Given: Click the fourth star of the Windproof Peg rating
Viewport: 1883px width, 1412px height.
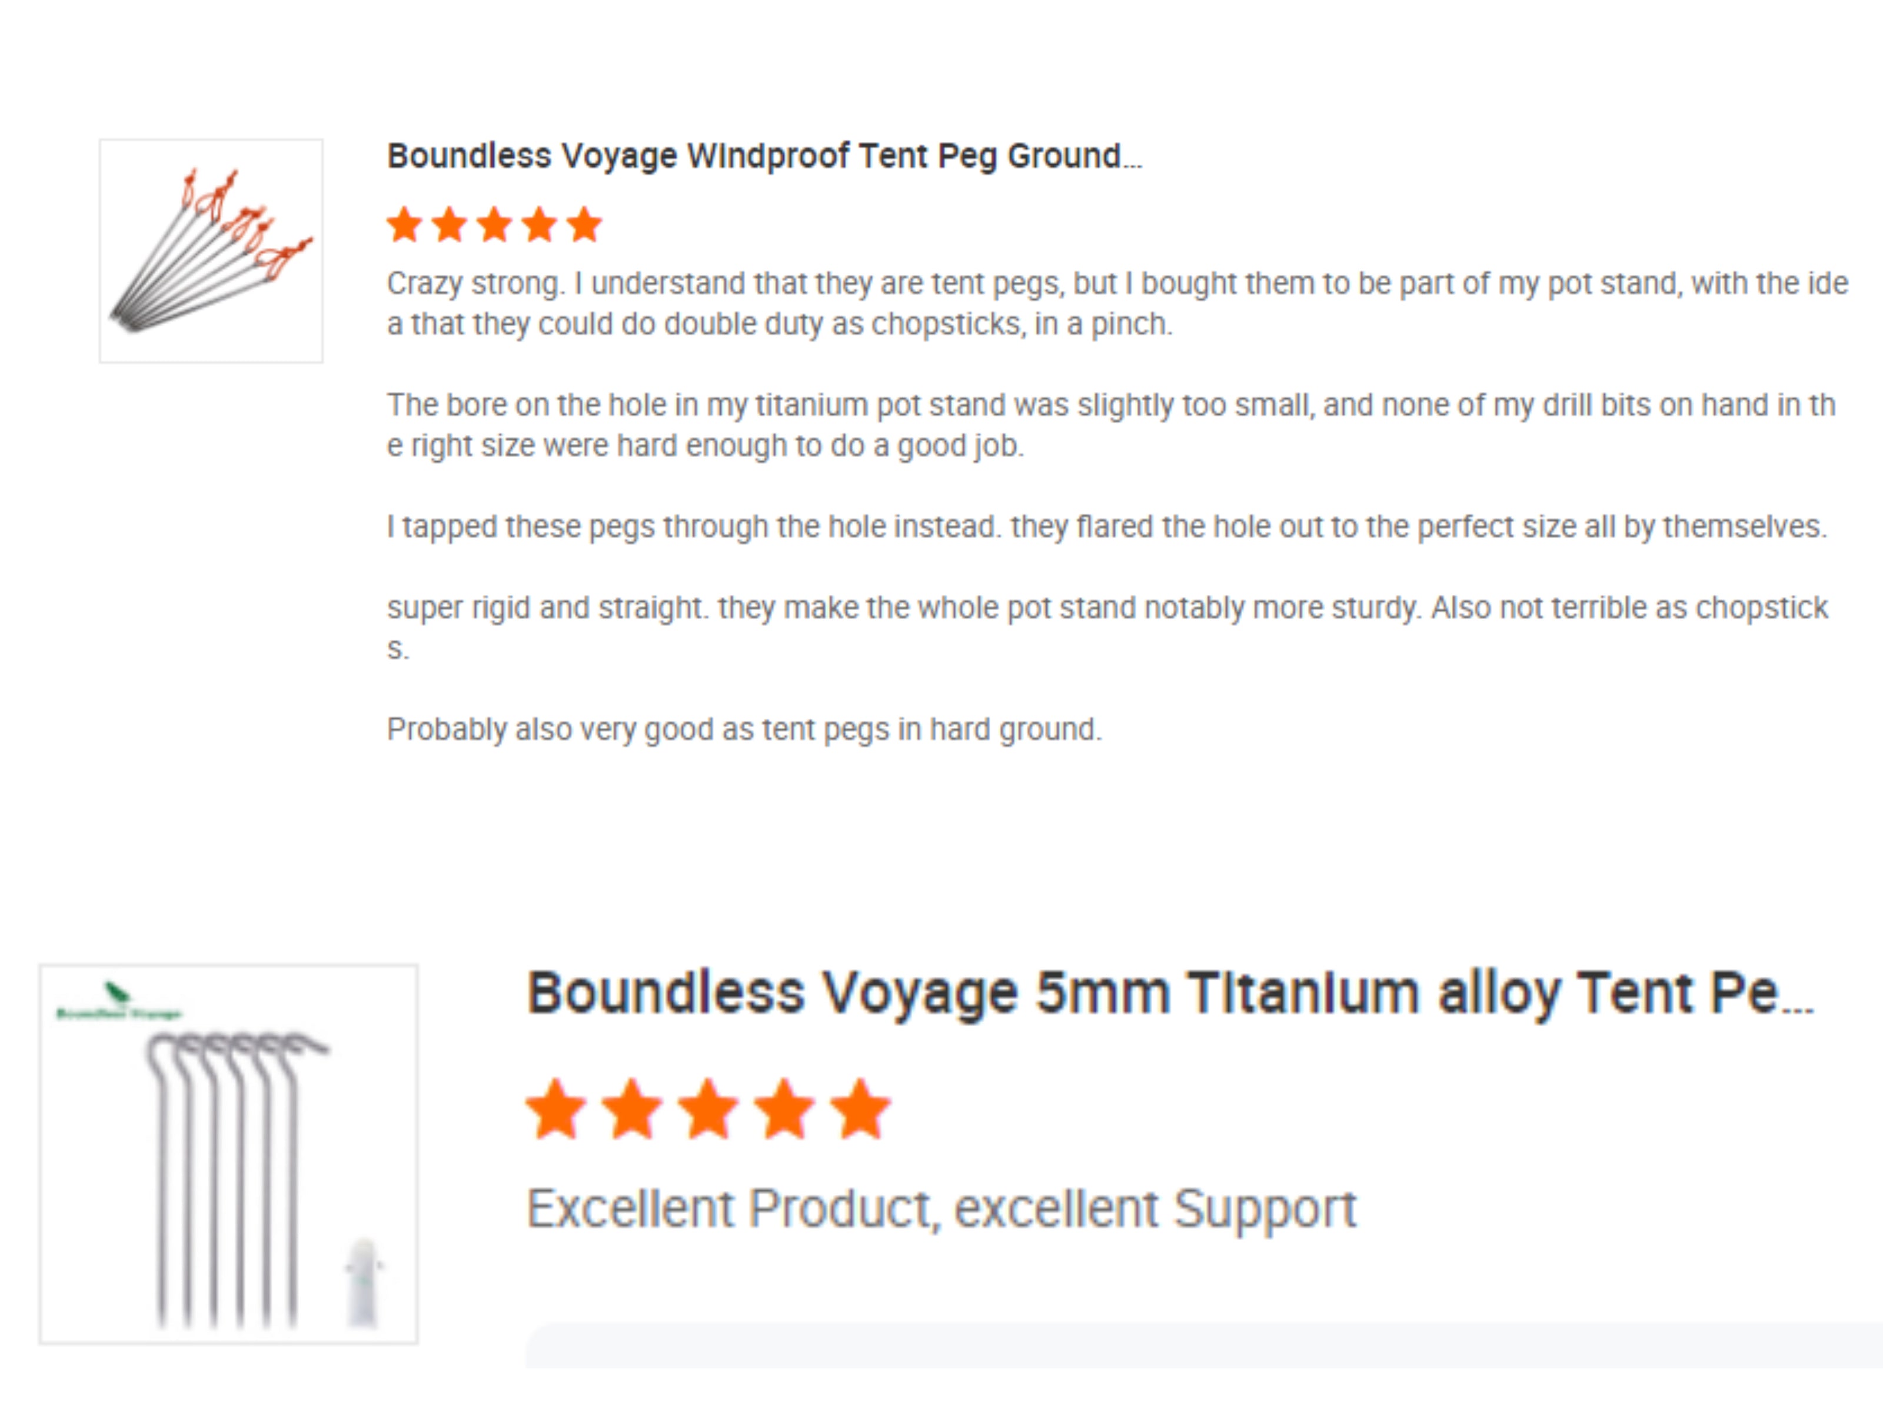Looking at the screenshot, I should pos(540,225).
